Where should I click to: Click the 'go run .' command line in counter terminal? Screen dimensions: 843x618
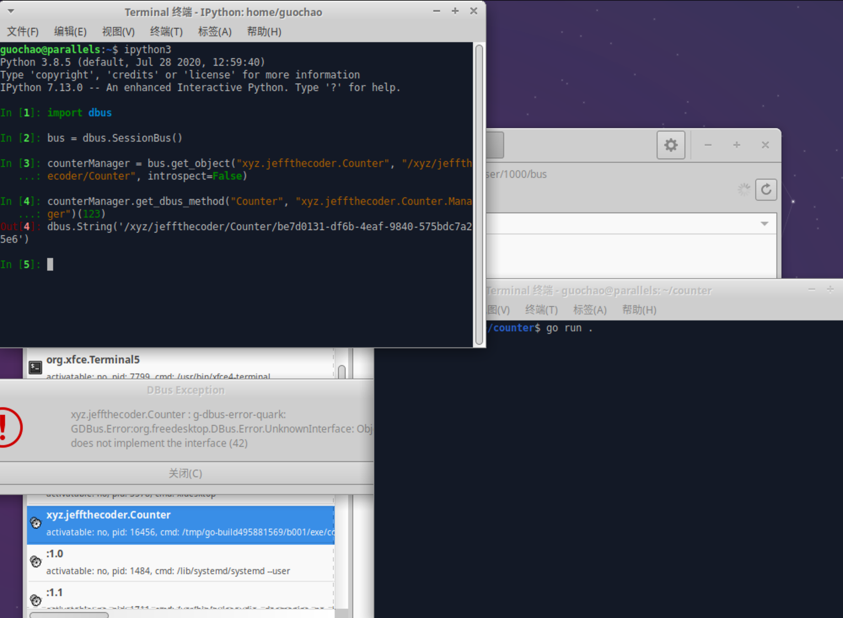pos(569,328)
